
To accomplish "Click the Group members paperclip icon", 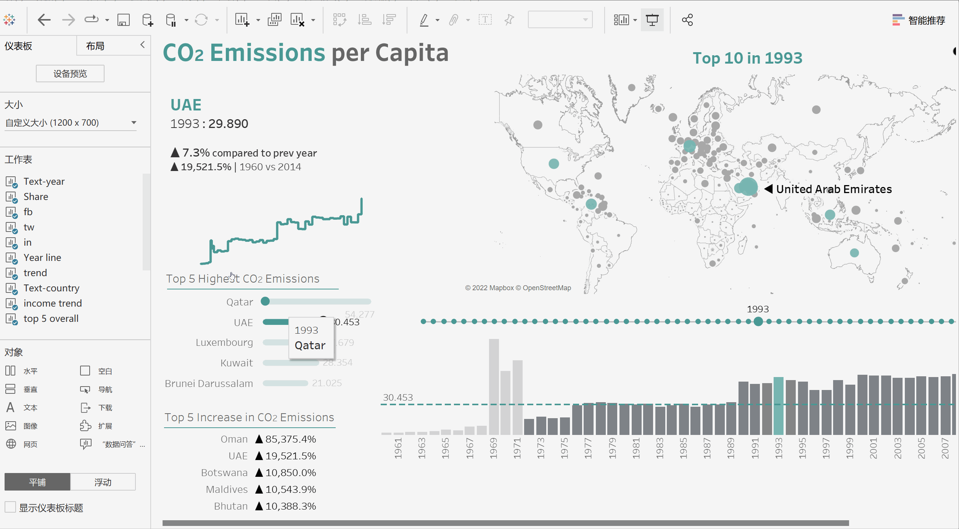I will 454,20.
